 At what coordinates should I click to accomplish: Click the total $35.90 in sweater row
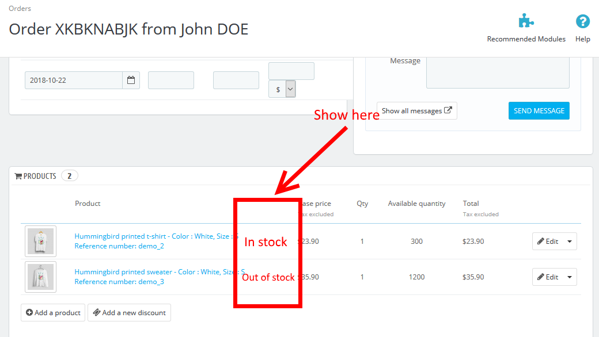tap(473, 277)
